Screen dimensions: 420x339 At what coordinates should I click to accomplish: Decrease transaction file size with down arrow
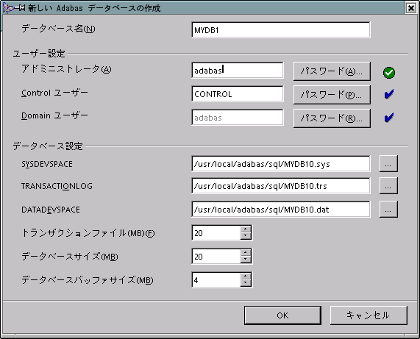tap(246, 236)
